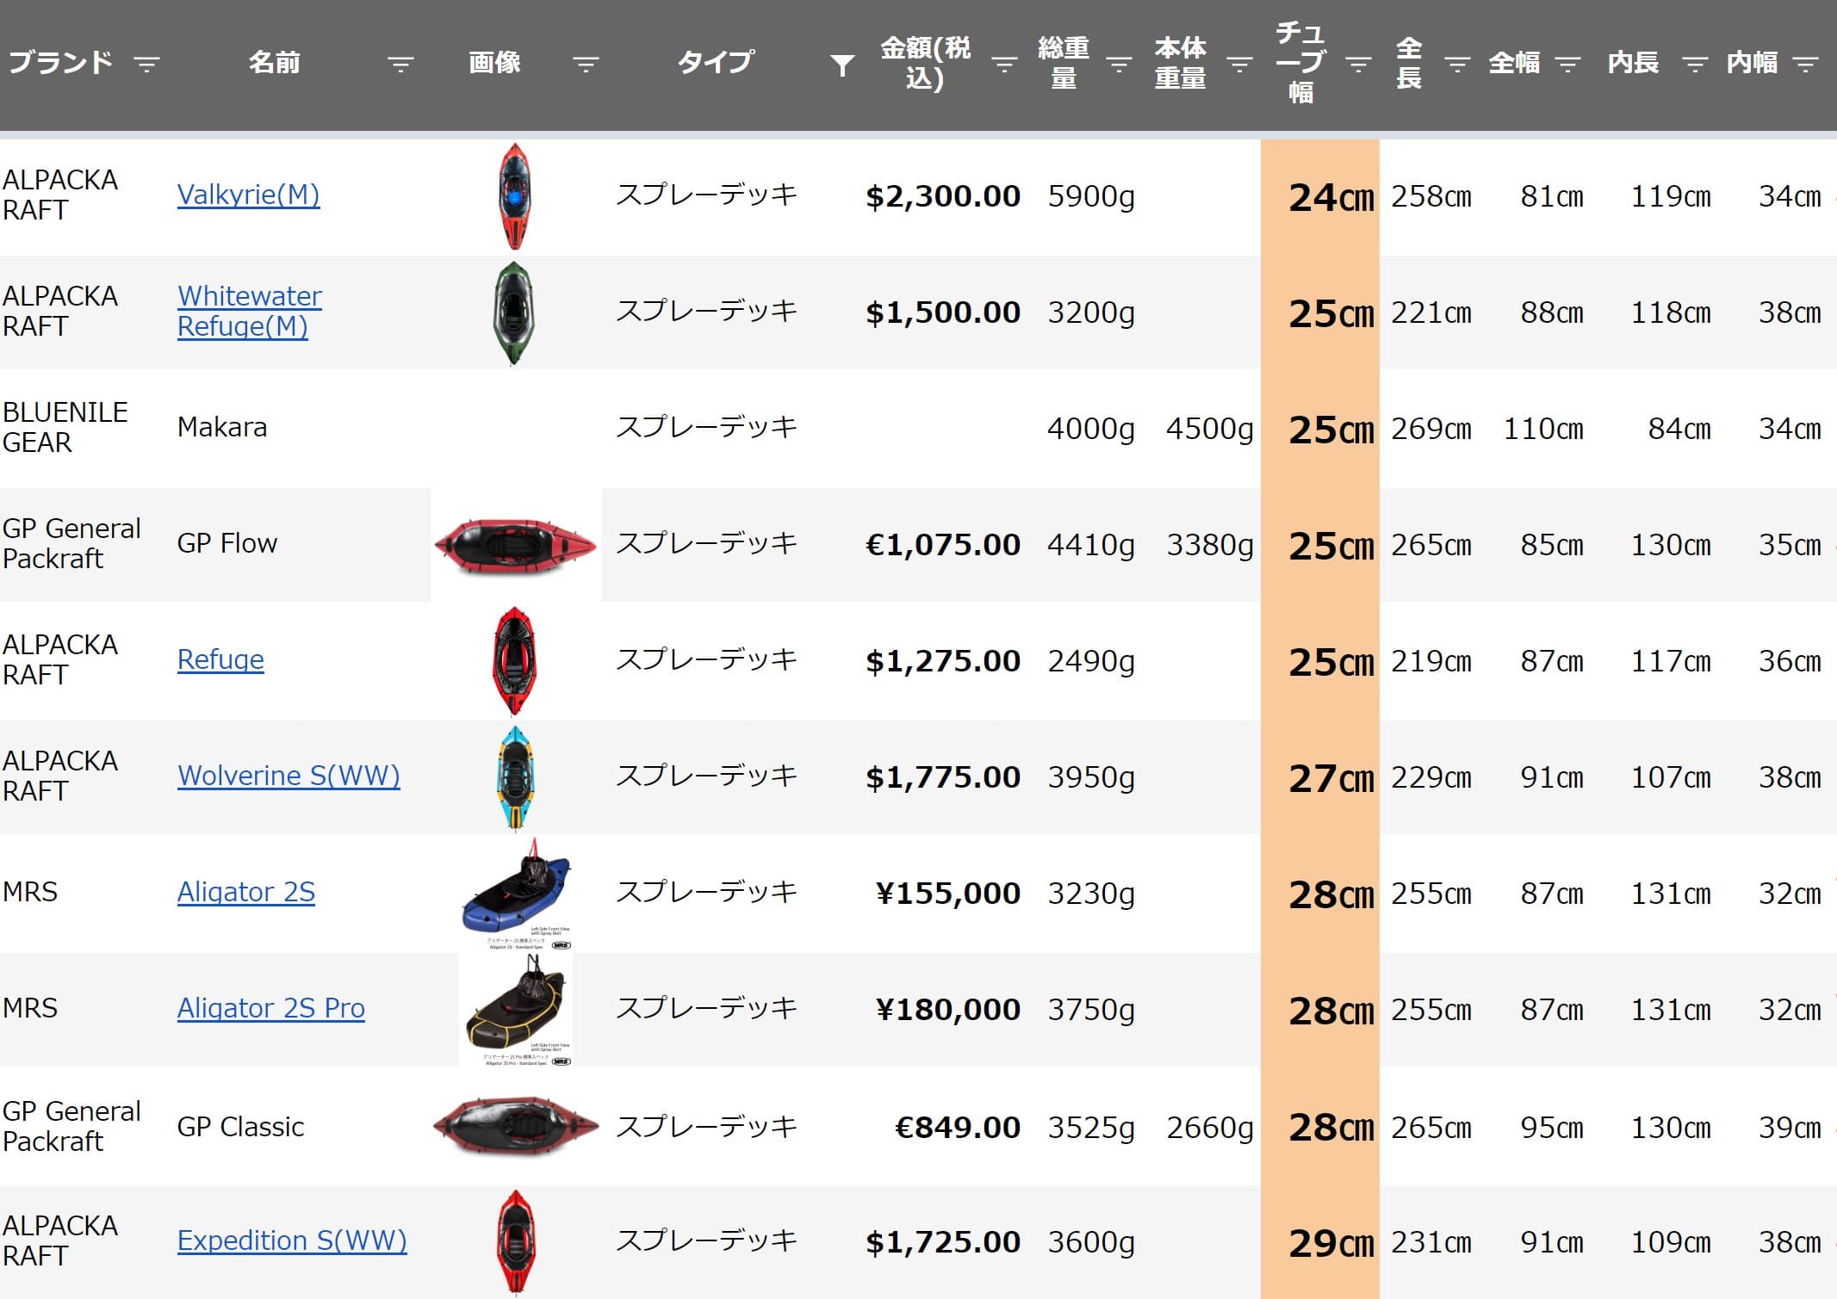The width and height of the screenshot is (1837, 1299).
Task: Open the 本体重量 column filter icon
Action: (1240, 64)
